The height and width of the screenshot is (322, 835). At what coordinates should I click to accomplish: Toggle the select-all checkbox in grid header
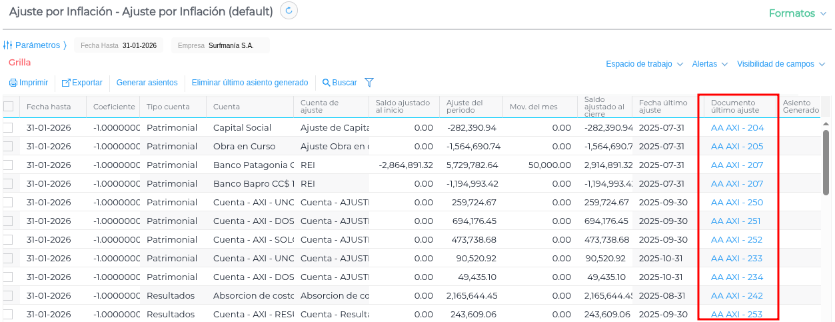9,107
